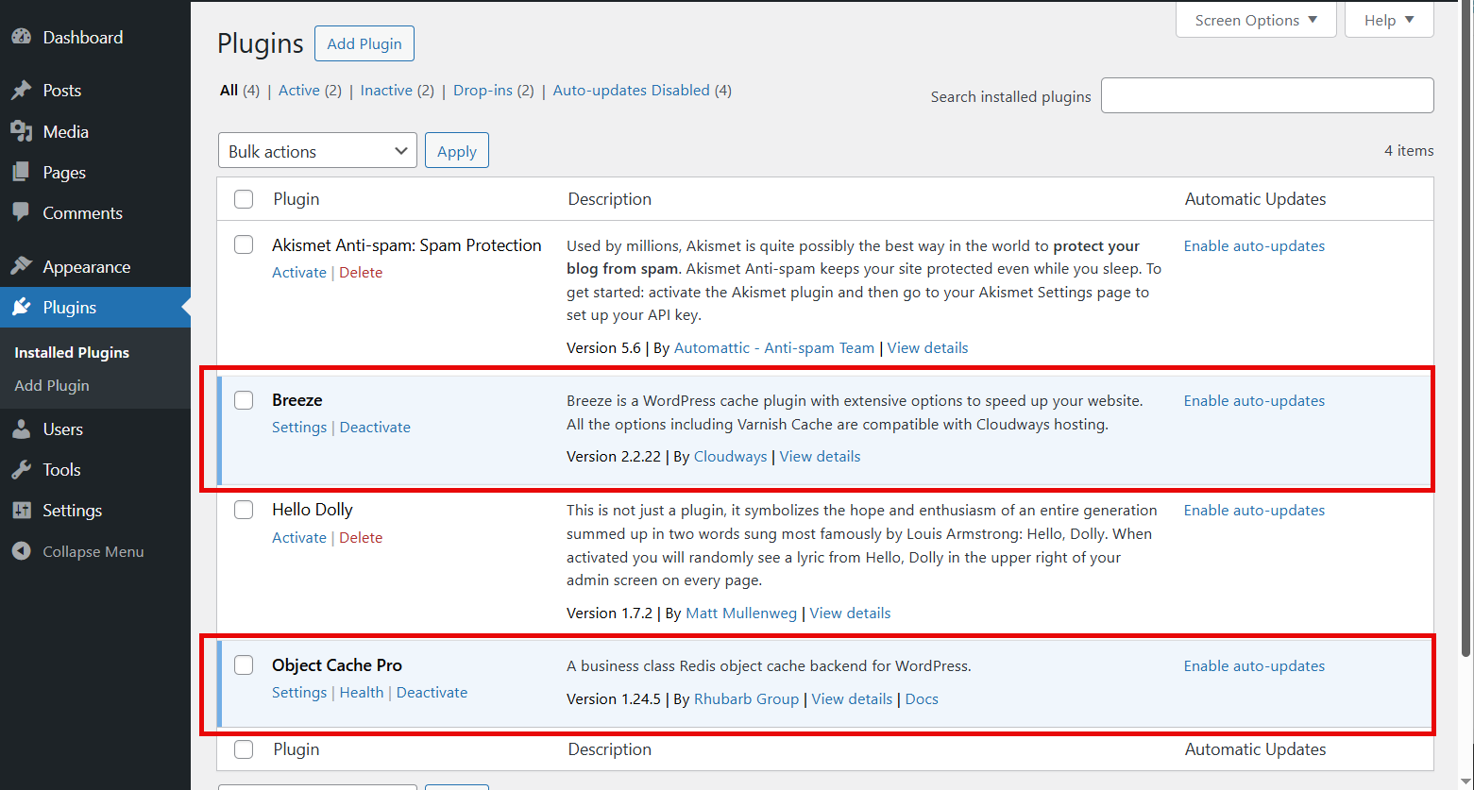Enable auto-updates for Hello Dolly

[1254, 511]
